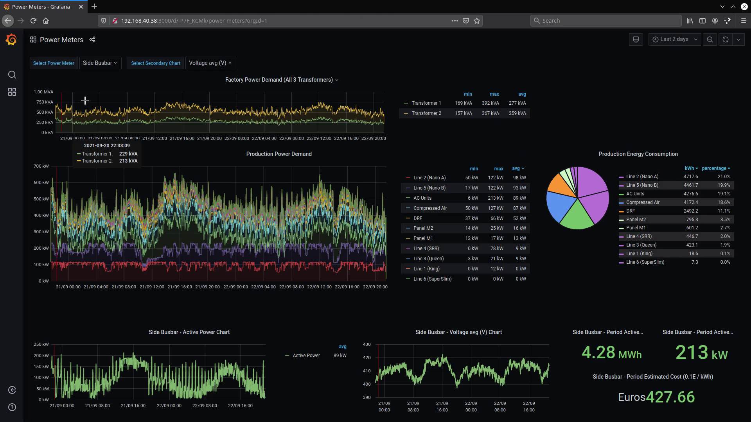Toggle Transformer 1 series in legend
Image resolution: width=751 pixels, height=422 pixels.
point(426,103)
